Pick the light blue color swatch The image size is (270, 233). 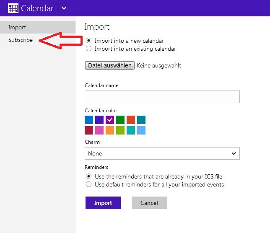[x=141, y=130]
